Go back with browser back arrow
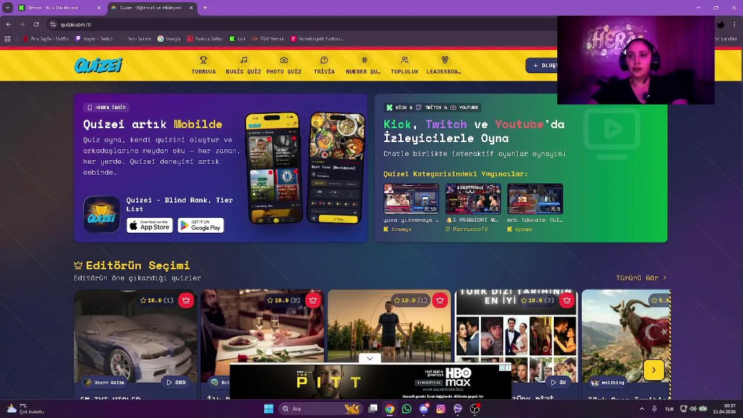The height and width of the screenshot is (418, 743). click(8, 24)
